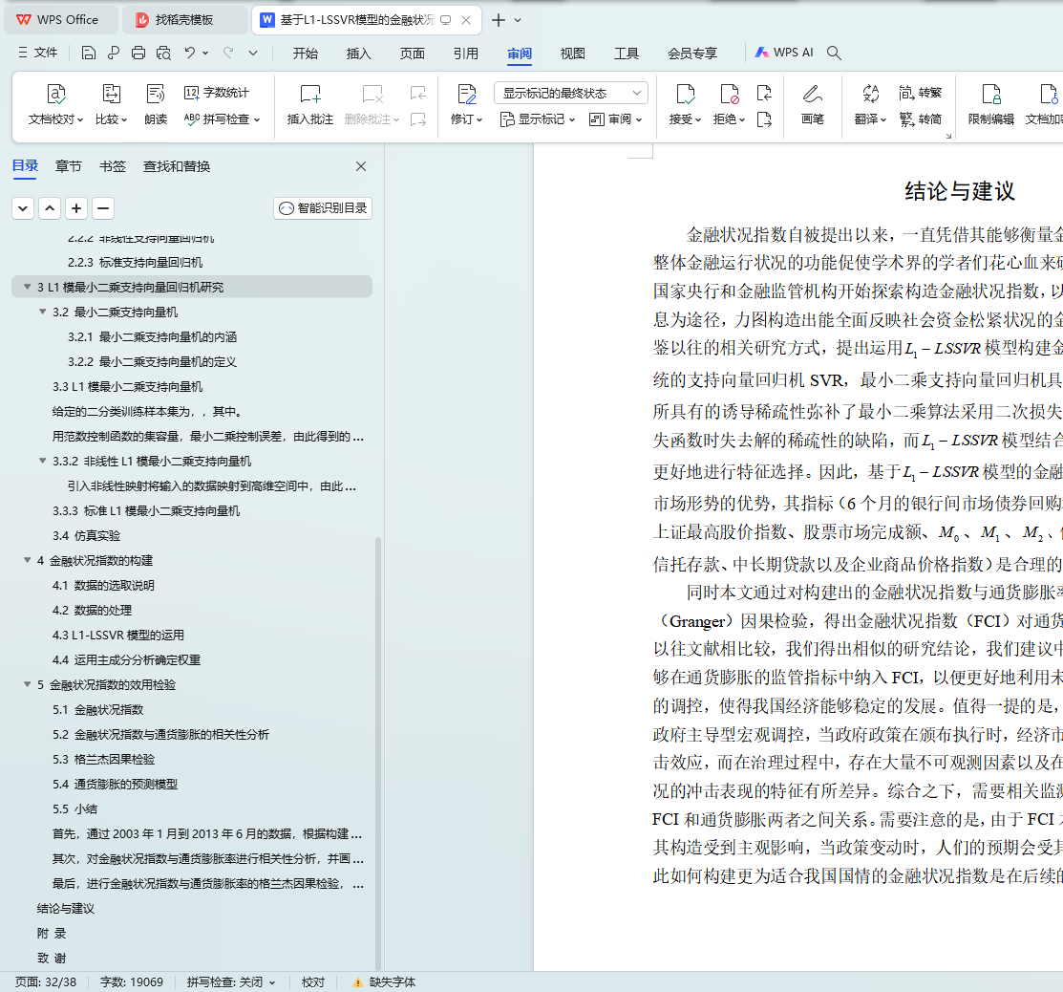Viewport: 1063px width, 992px height.
Task: Close the navigation sidebar panel
Action: 361,166
